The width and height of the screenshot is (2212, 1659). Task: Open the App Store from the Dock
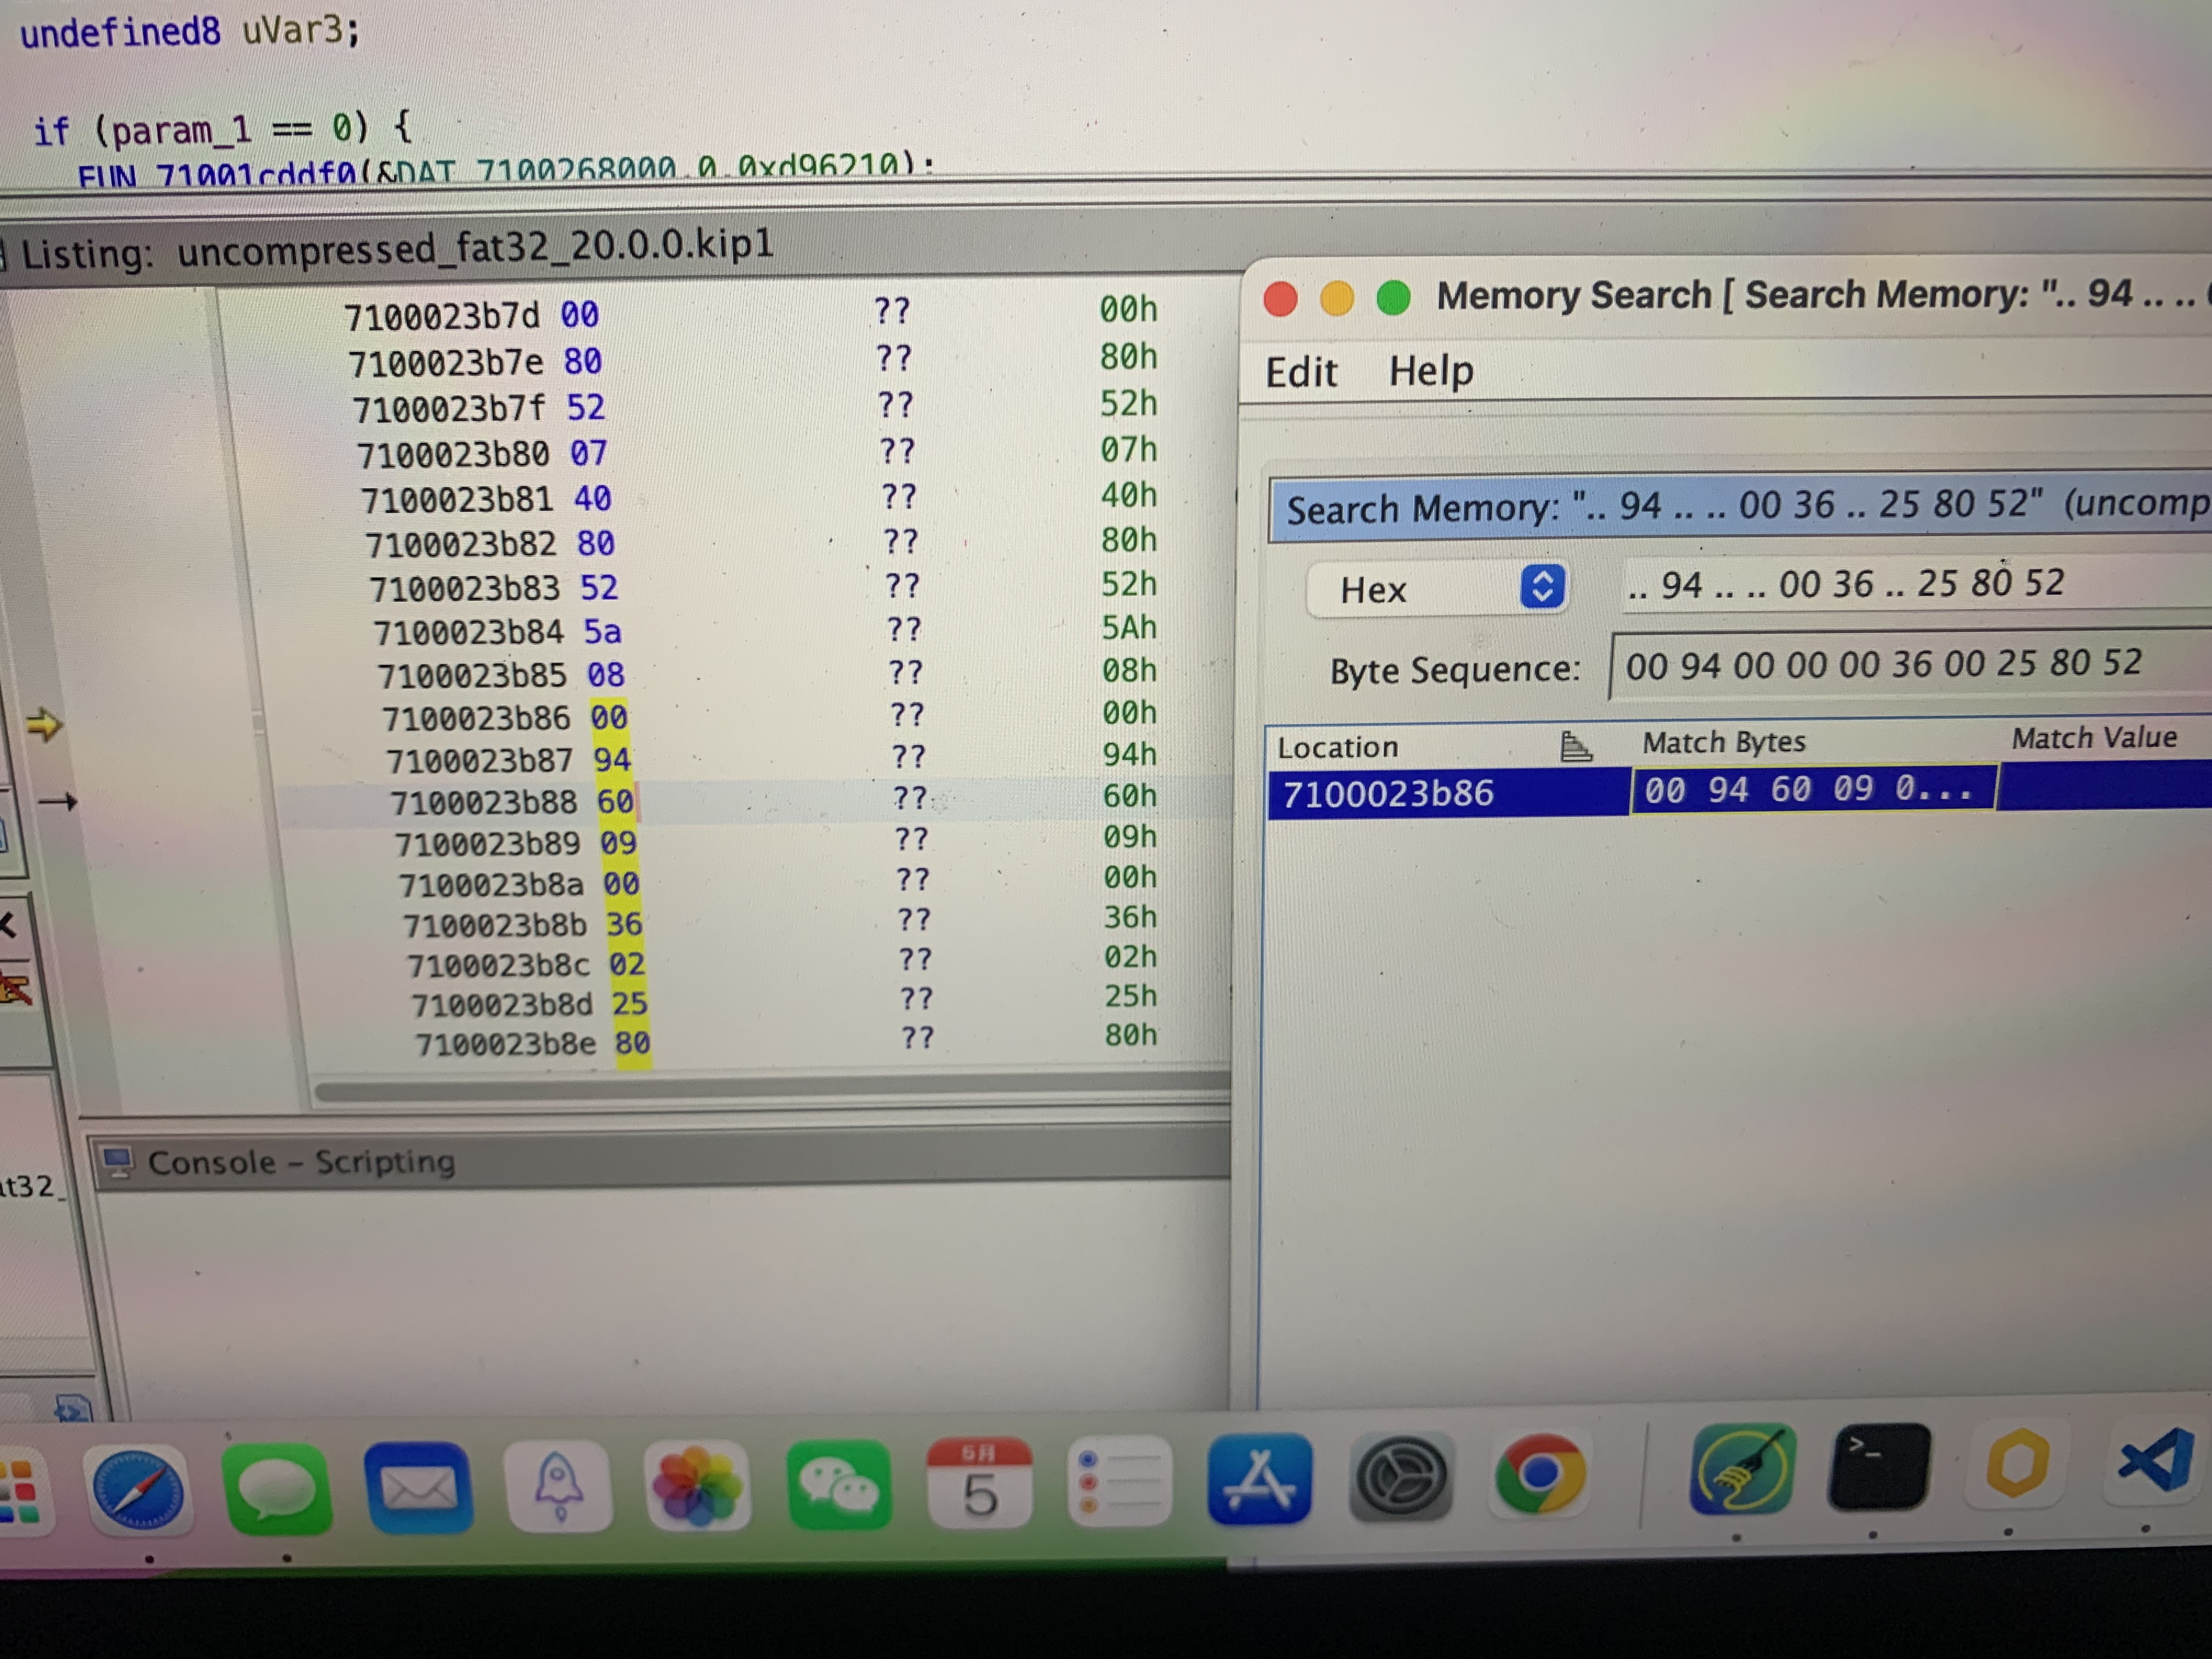coord(1259,1478)
